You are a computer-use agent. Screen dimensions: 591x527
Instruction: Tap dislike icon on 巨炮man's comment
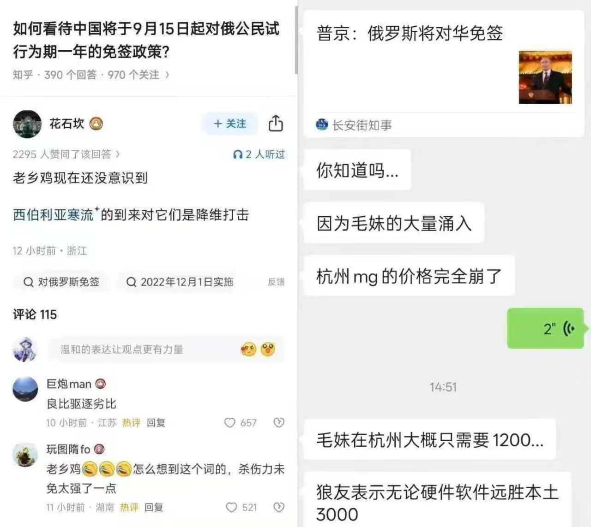pyautogui.click(x=278, y=422)
